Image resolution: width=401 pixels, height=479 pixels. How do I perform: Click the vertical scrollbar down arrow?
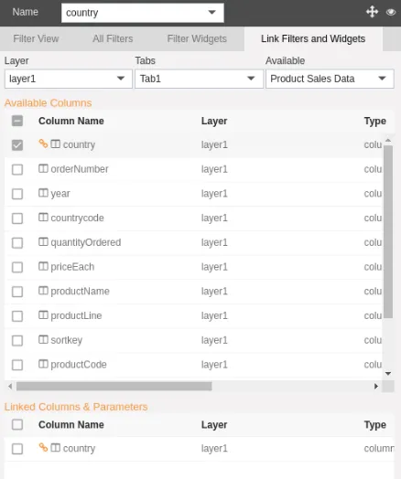pos(388,373)
